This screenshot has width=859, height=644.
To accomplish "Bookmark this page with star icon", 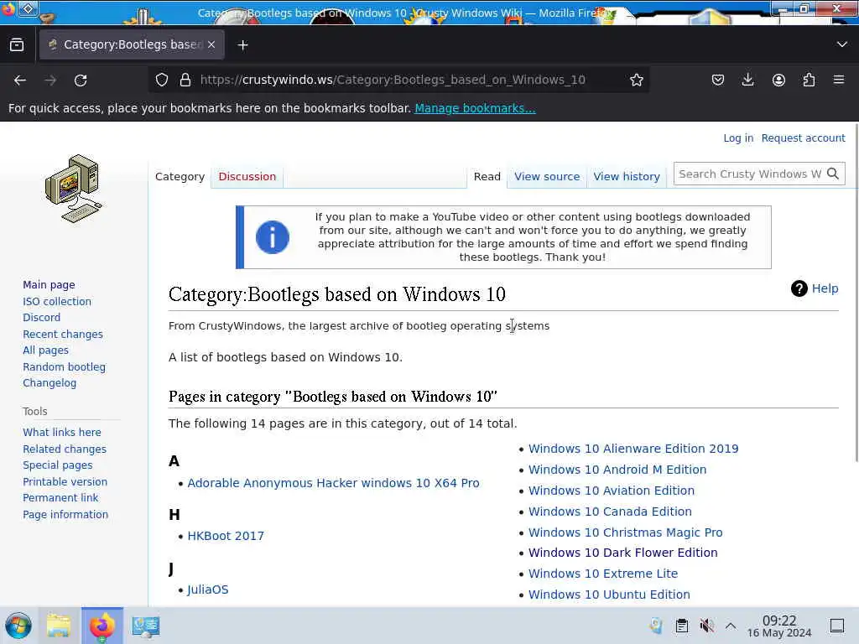I will (x=636, y=80).
